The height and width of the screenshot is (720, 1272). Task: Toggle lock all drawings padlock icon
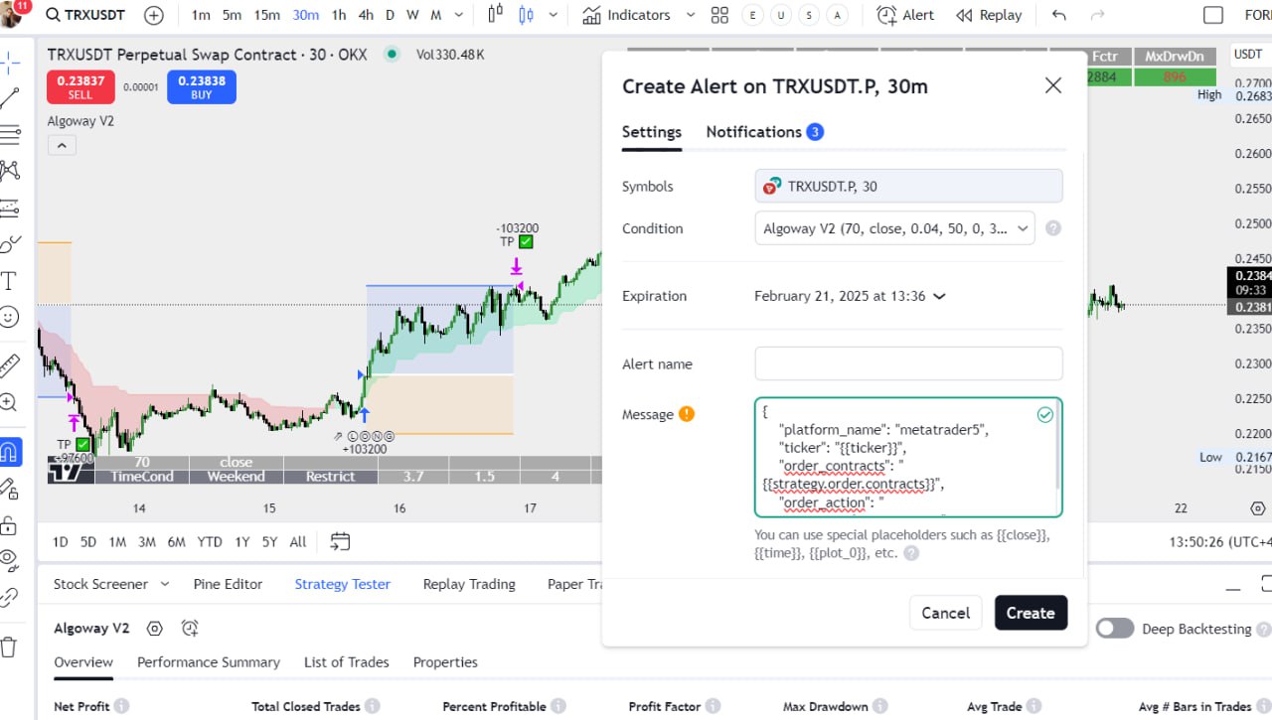[10, 524]
